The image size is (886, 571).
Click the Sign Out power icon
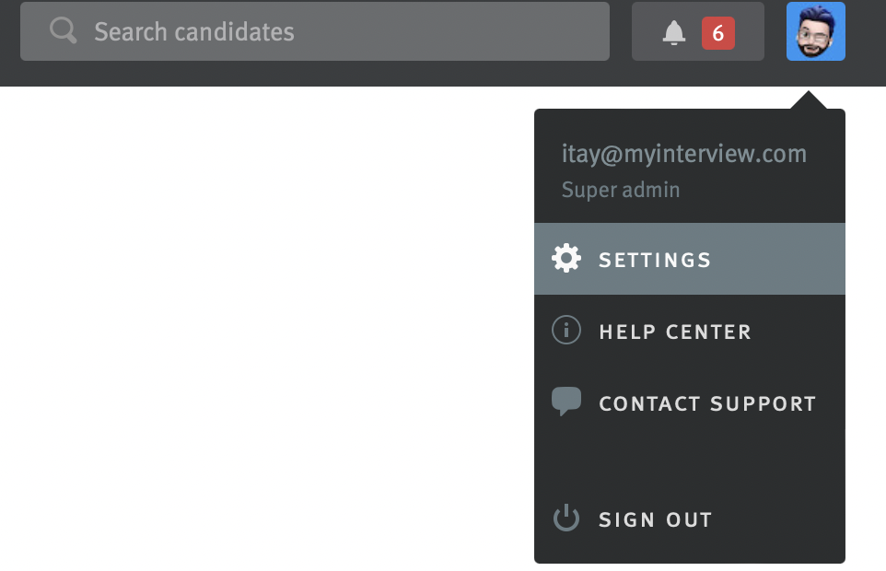[565, 519]
